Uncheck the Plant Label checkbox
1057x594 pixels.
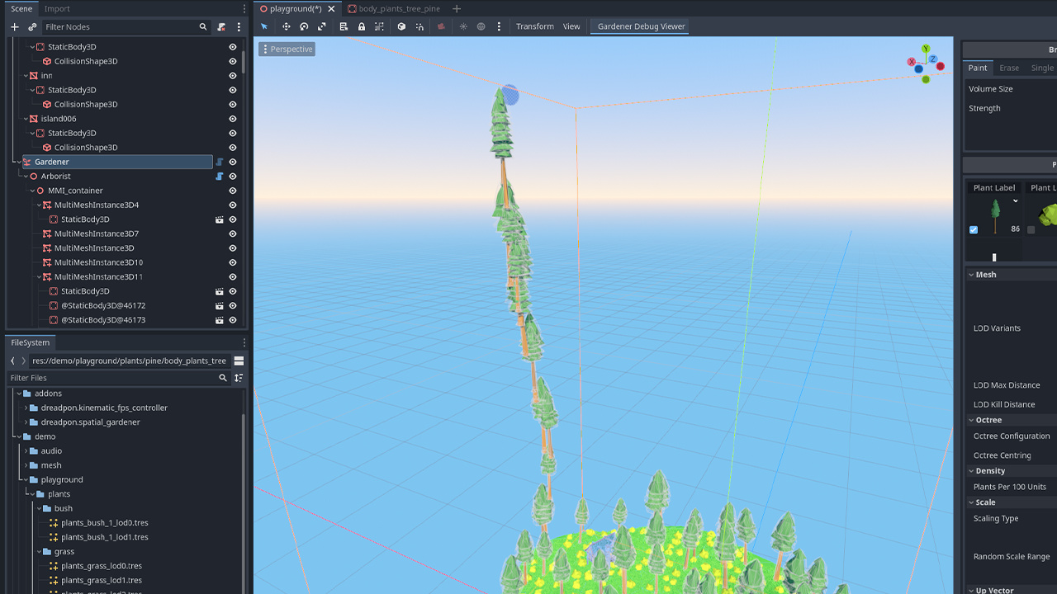[x=974, y=230]
